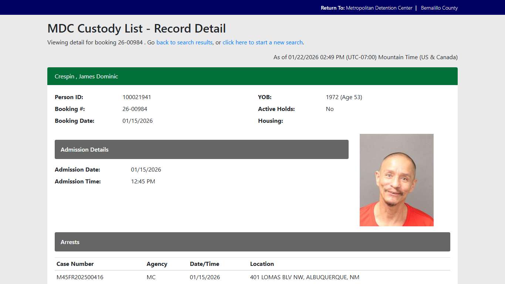
Task: Click the Booking Date 01/15/2026
Action: (x=138, y=121)
